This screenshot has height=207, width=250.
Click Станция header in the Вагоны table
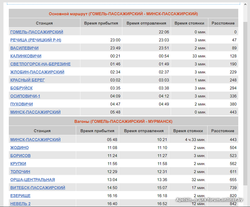(x=42, y=131)
